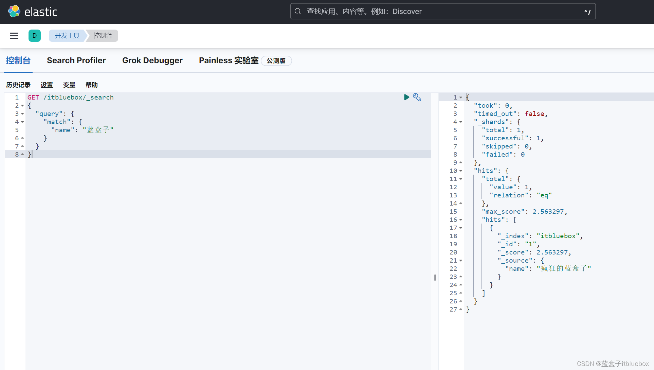Grab the editor panel resize divider

coord(435,278)
